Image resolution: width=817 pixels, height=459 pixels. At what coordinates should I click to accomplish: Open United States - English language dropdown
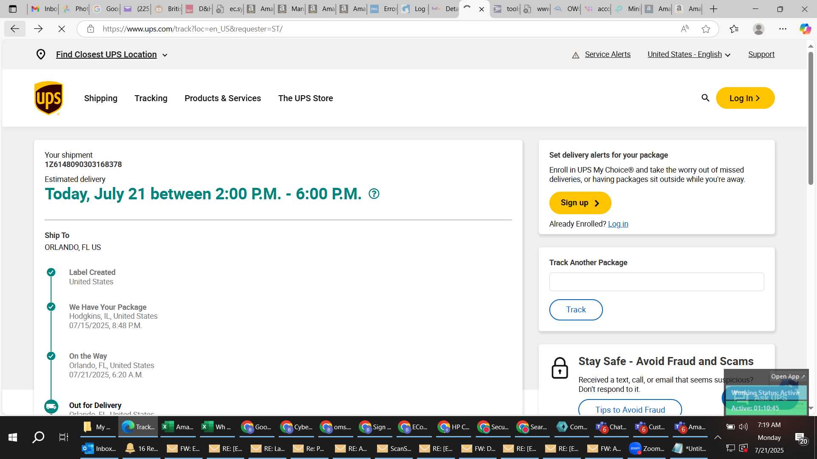[x=689, y=54]
